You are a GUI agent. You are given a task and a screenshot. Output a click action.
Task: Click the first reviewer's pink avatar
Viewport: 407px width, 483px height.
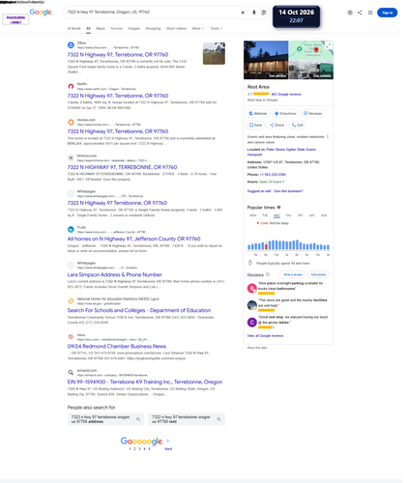click(252, 288)
